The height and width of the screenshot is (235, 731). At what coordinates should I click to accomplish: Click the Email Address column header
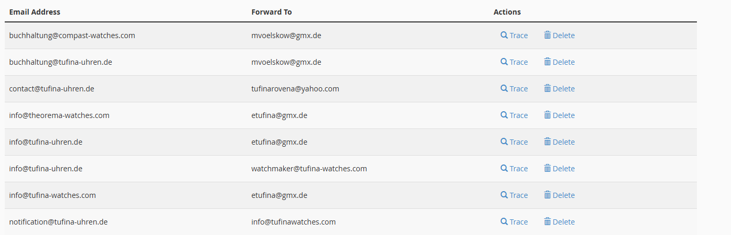[x=35, y=12]
